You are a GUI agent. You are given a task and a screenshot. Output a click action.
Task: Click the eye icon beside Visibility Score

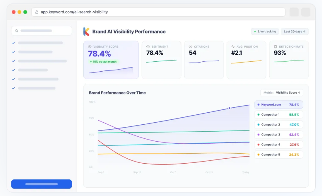tap(90, 47)
